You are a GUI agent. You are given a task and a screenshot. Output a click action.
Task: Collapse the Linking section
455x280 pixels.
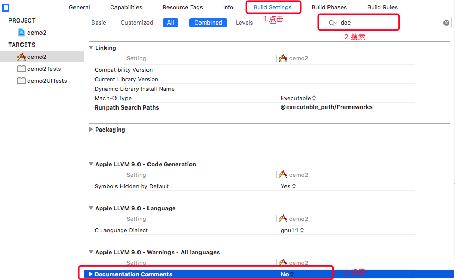pyautogui.click(x=91, y=48)
